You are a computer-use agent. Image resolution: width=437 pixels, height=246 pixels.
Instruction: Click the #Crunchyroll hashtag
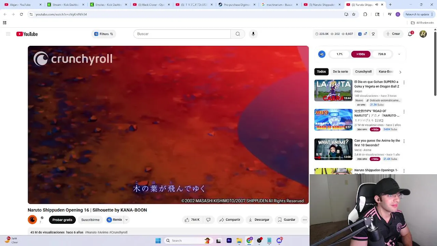[x=118, y=232]
